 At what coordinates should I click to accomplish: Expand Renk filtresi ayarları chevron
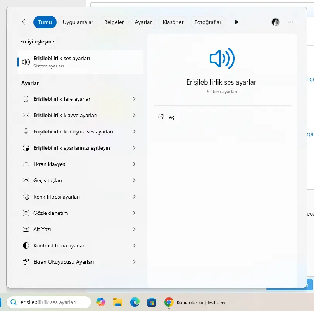135,197
